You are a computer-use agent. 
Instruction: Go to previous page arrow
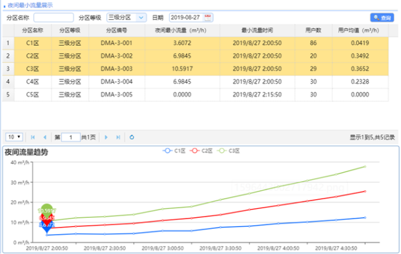click(x=45, y=137)
